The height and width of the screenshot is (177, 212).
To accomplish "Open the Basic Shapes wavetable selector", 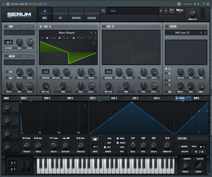I will click(x=67, y=33).
